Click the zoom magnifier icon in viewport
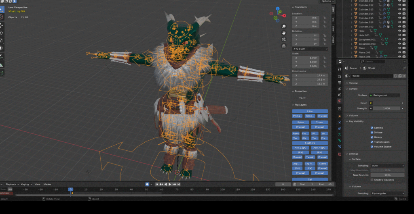The image size is (414, 214). 284,27
